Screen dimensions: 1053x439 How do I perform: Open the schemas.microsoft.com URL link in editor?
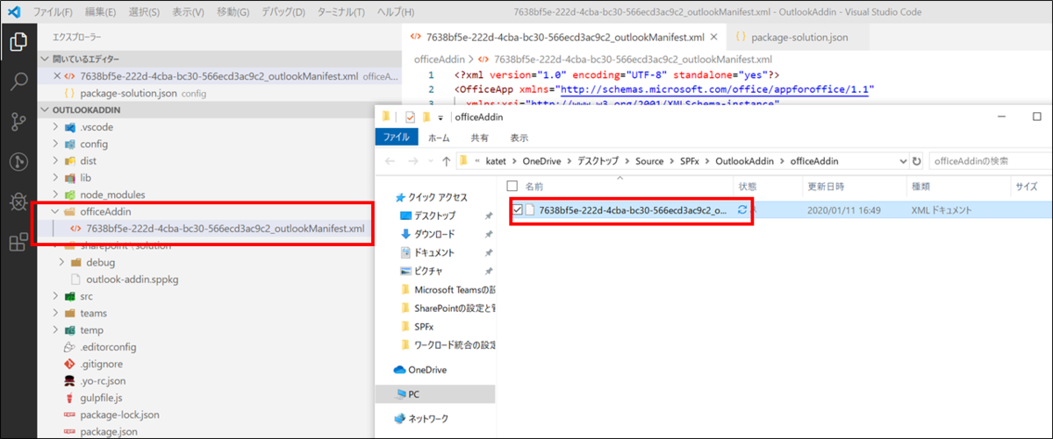click(x=713, y=89)
